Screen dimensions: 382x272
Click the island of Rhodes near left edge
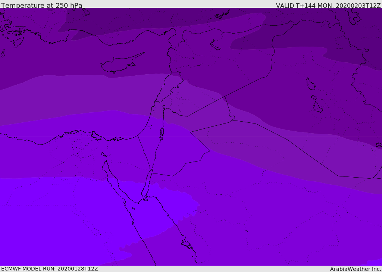(18, 43)
